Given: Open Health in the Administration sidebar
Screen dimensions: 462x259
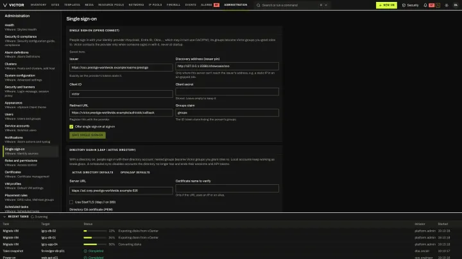Looking at the screenshot, I should (x=31, y=27).
